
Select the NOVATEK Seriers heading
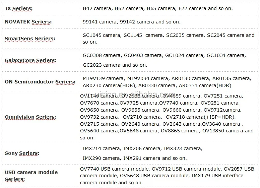(x=28, y=22)
